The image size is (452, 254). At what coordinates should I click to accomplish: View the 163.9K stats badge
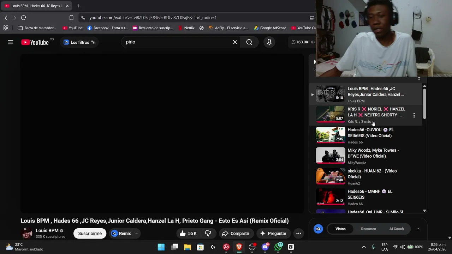pyautogui.click(x=303, y=42)
